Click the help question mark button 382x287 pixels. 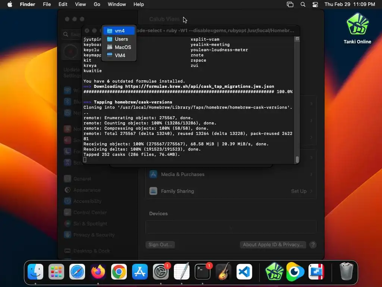tap(313, 244)
